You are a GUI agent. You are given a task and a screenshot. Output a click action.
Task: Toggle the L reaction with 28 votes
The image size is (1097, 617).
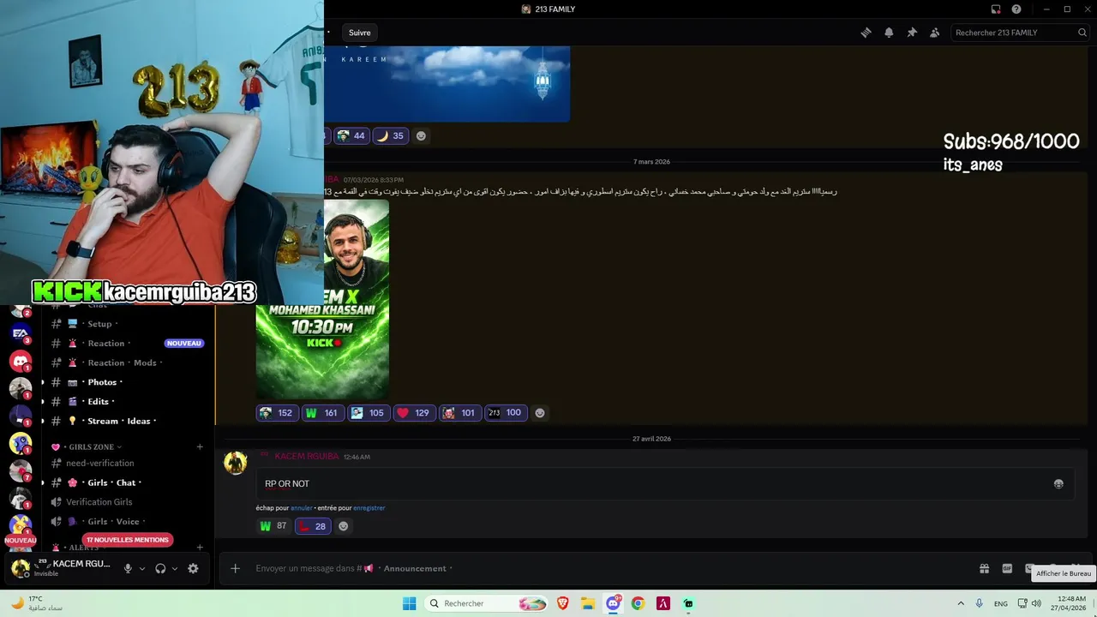click(313, 526)
